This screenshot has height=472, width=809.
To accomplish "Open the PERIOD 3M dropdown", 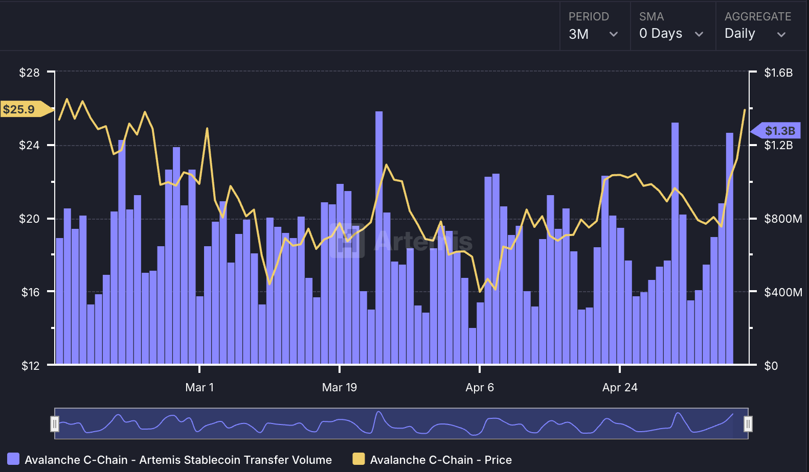I will click(x=595, y=26).
